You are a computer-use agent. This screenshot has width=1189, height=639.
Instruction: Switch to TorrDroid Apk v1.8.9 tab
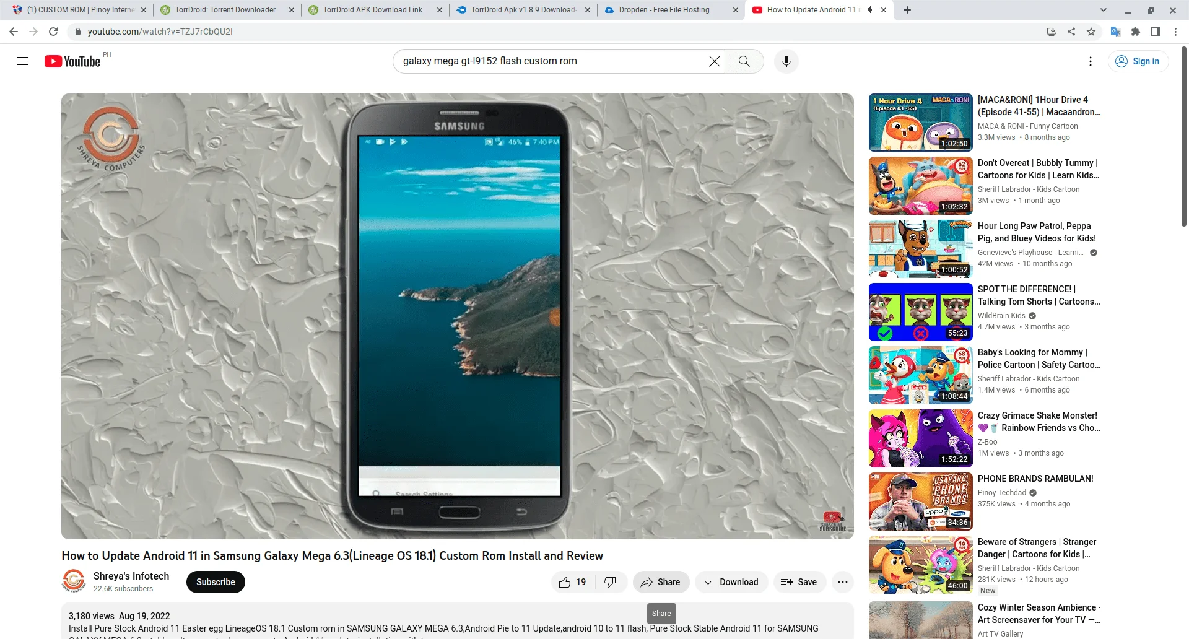[523, 10]
